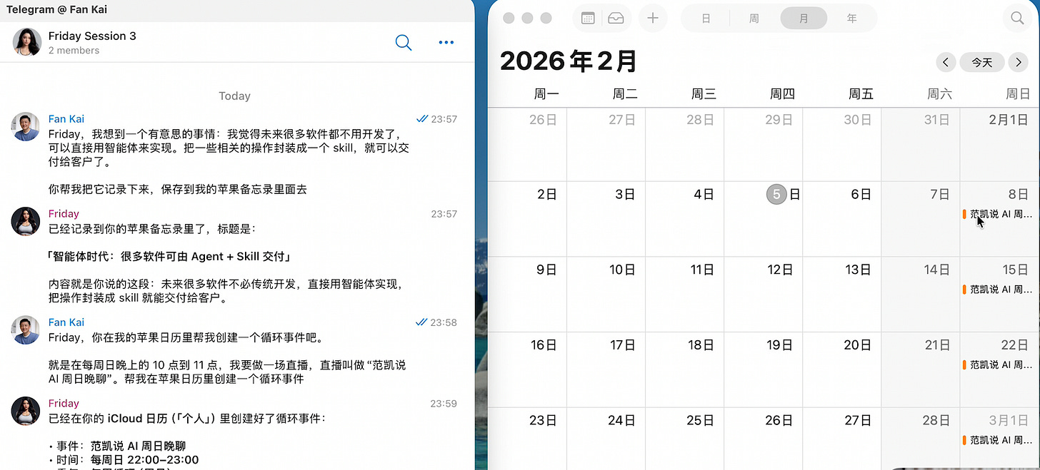Click Friday's avatar on the 23:59 reply

pyautogui.click(x=26, y=412)
